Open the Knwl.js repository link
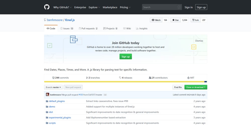The width and height of the screenshot is (251, 125). (x=70, y=20)
